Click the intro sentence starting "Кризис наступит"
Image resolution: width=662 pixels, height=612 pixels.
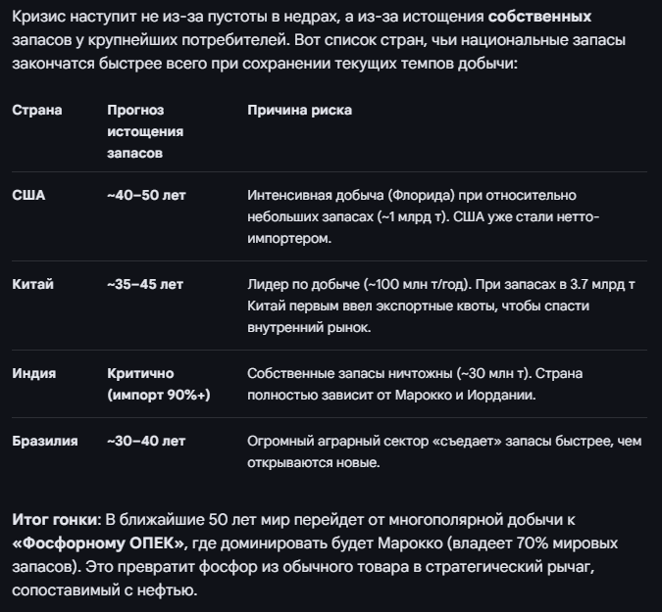[245, 18]
